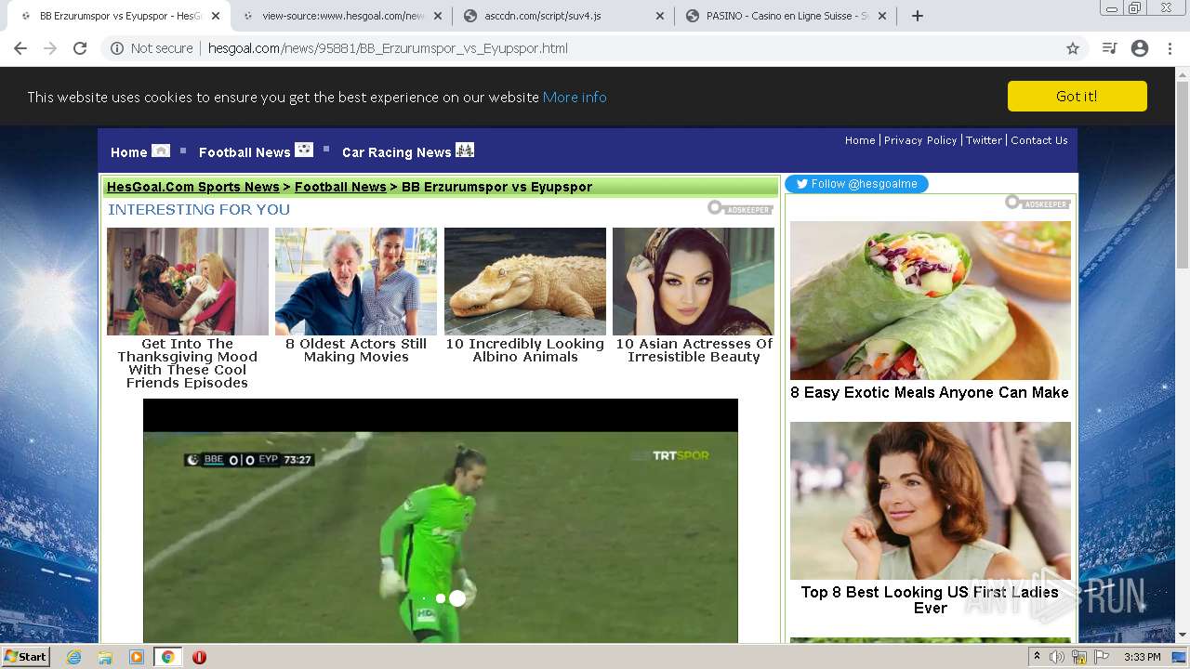The width and height of the screenshot is (1190, 669).
Task: Switch to the view-source:www.hesgoal.com tab
Action: [342, 16]
